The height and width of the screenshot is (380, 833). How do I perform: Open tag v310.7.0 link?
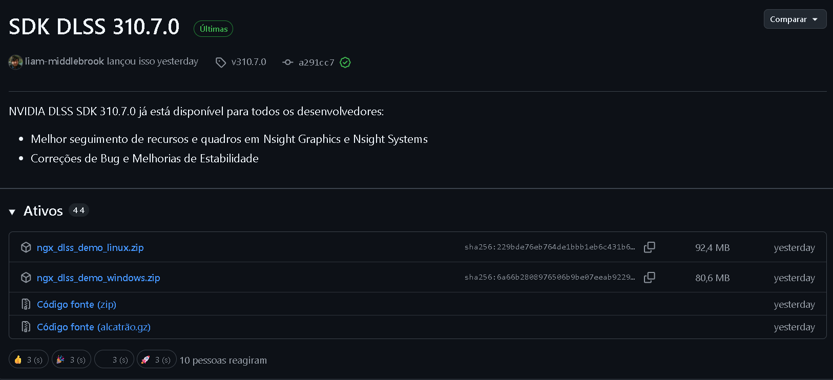point(249,62)
